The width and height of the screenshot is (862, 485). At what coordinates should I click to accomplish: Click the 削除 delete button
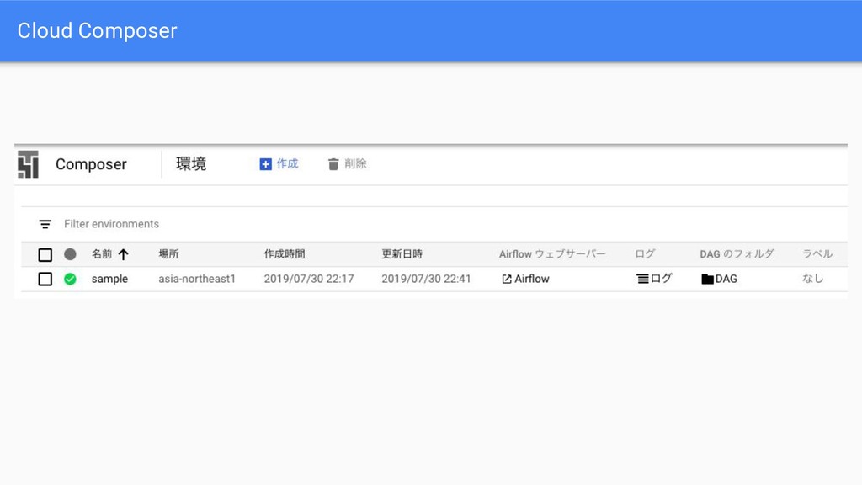[x=347, y=164]
